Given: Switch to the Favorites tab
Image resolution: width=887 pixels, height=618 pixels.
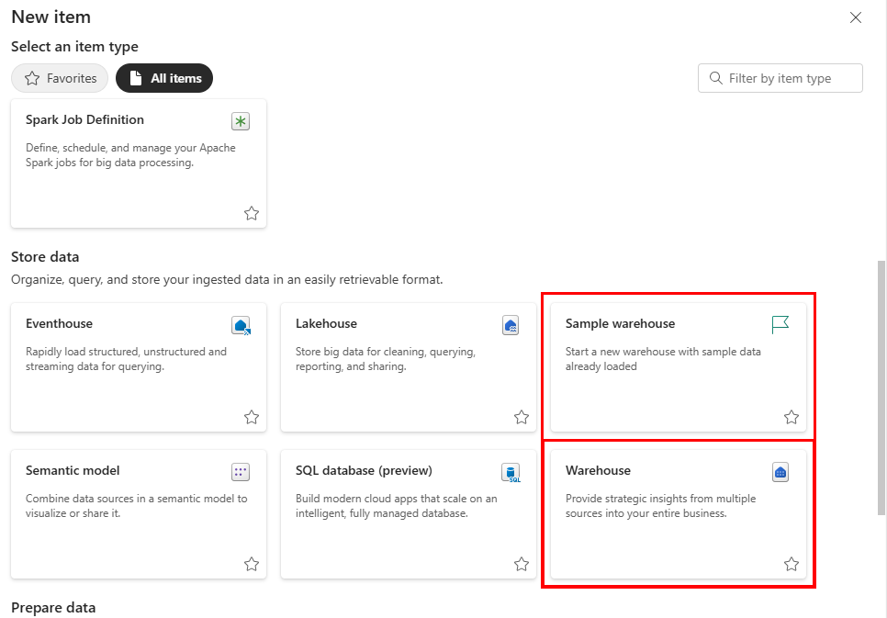Looking at the screenshot, I should coord(60,78).
